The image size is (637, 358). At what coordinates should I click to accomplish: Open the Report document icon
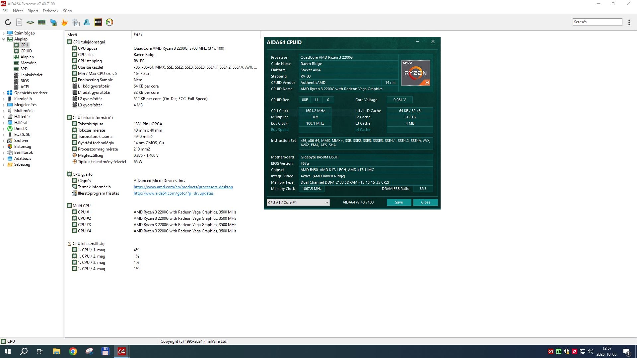[19, 22]
